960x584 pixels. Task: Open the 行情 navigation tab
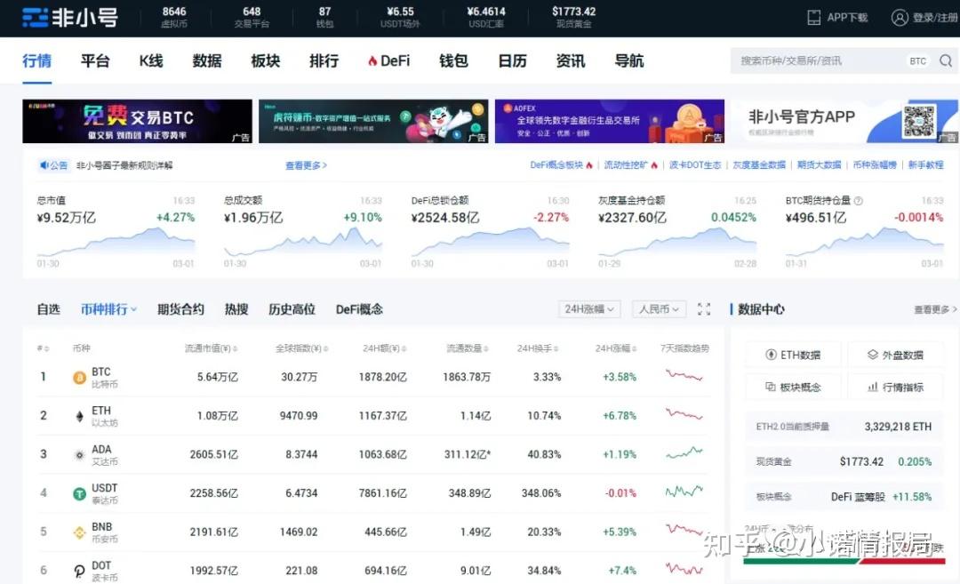tap(36, 60)
